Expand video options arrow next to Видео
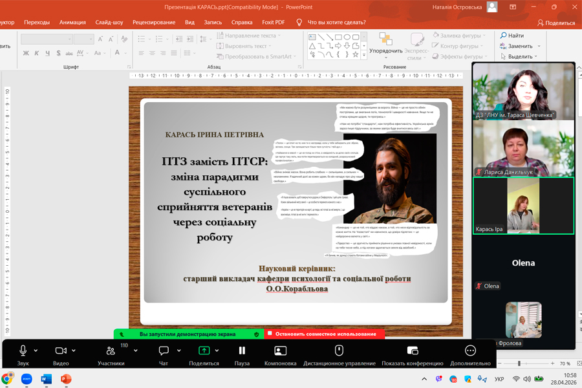Screen dimensions: 582x388 (x=74, y=350)
